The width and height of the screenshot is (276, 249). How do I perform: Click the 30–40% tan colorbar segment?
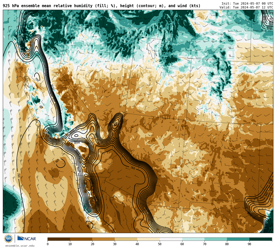[126, 239]
